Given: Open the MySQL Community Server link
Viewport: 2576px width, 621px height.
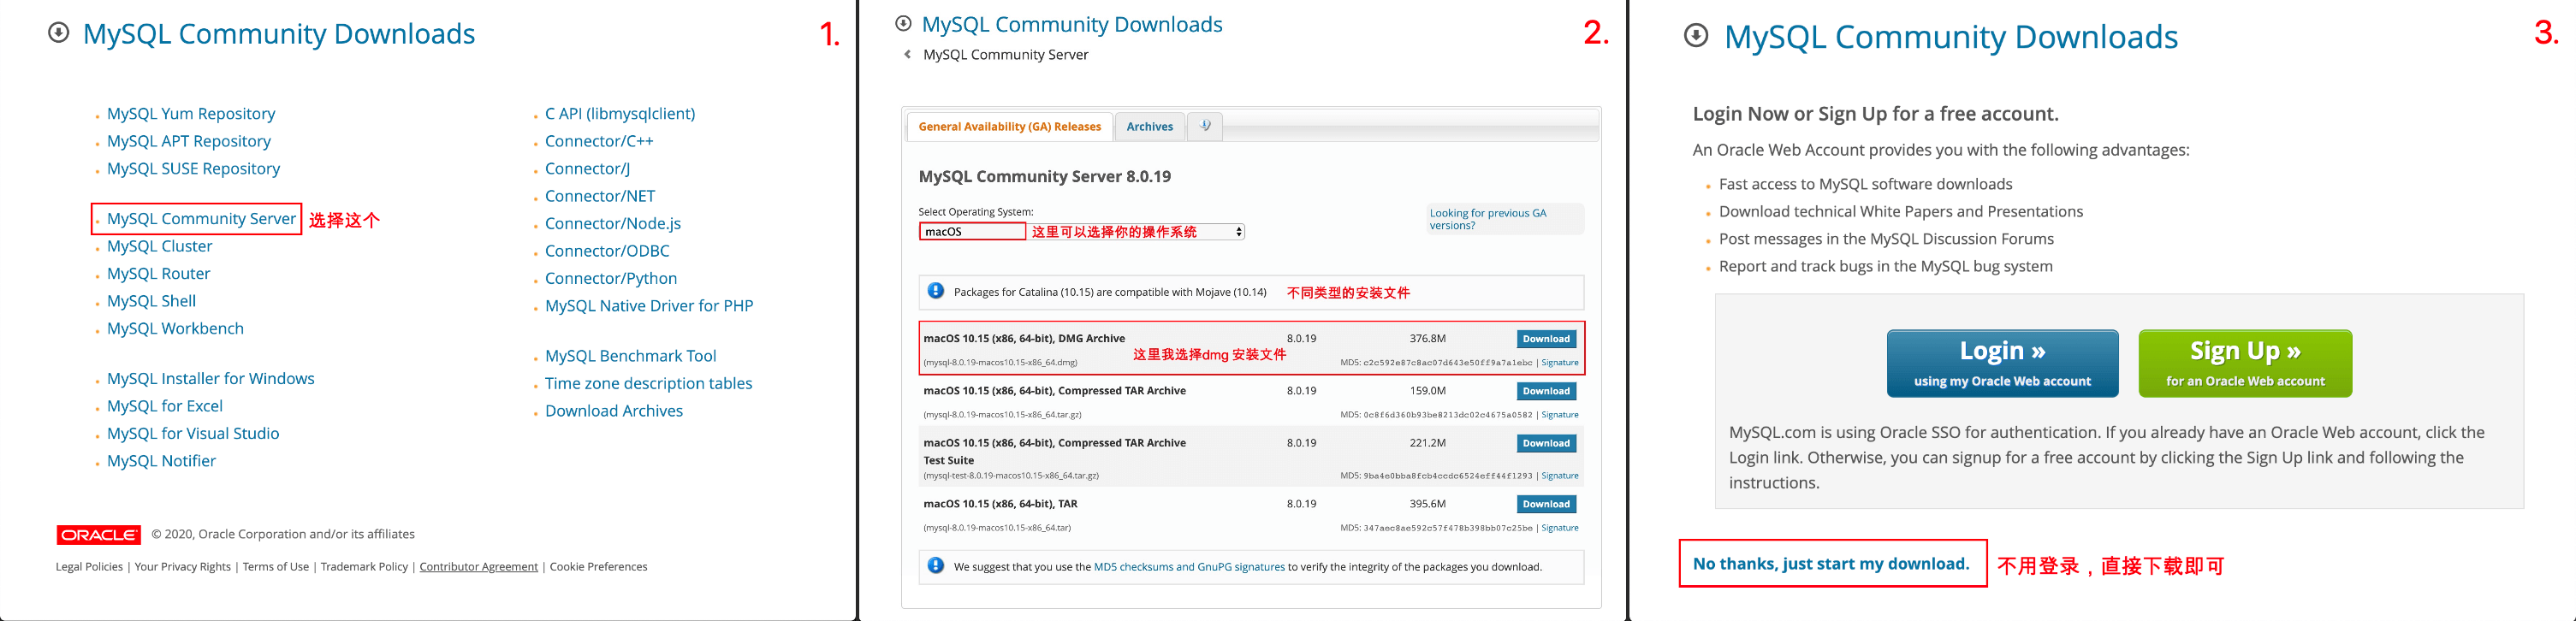Looking at the screenshot, I should tap(201, 218).
